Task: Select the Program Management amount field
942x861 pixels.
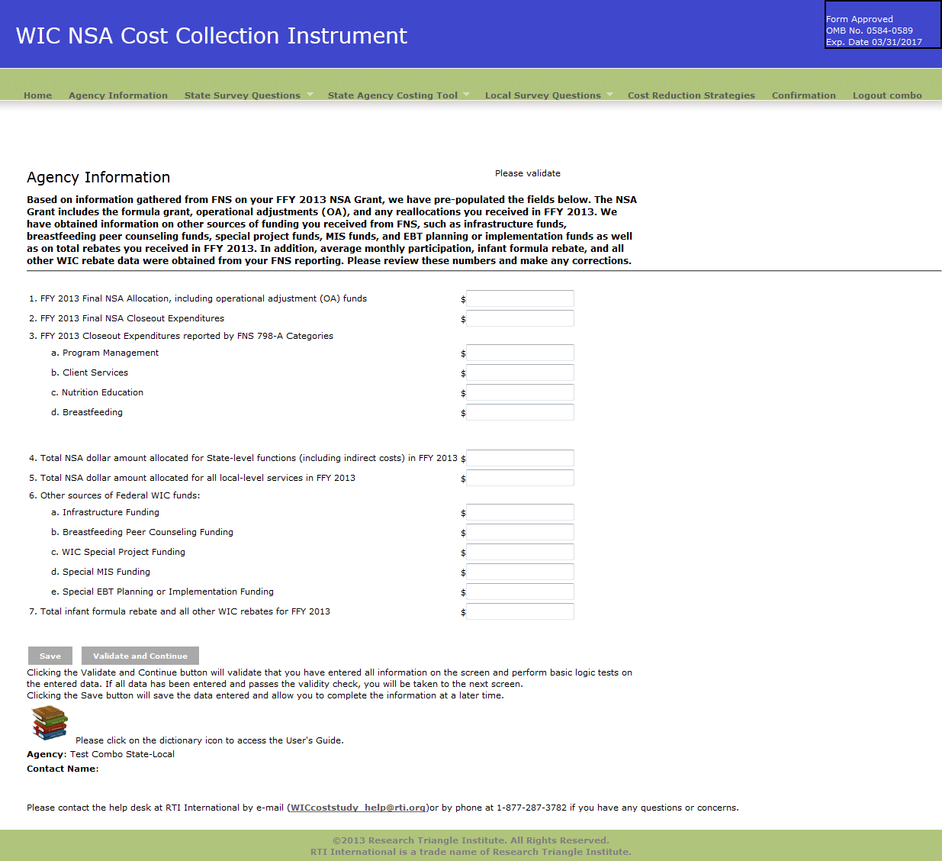Action: [520, 353]
